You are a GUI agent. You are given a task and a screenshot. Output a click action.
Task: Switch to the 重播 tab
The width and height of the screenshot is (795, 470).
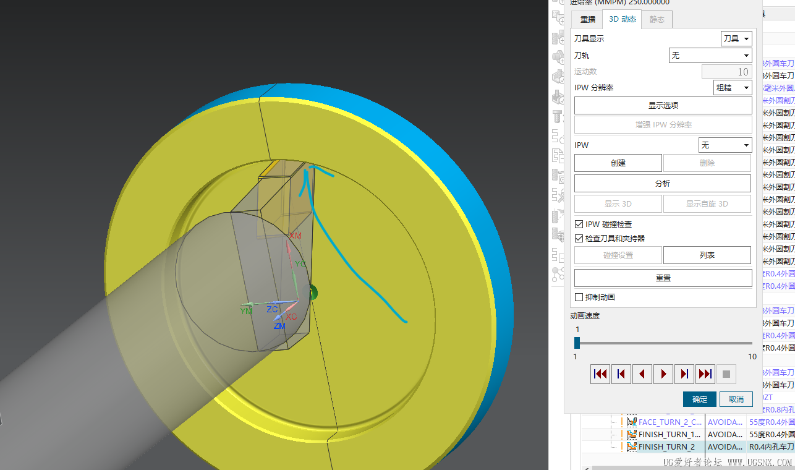(587, 19)
